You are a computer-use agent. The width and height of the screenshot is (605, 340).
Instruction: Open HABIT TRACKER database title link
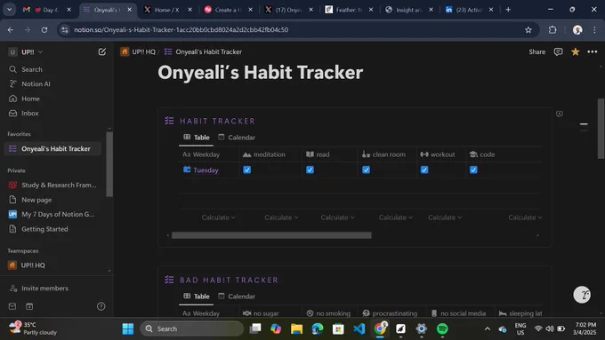[217, 121]
